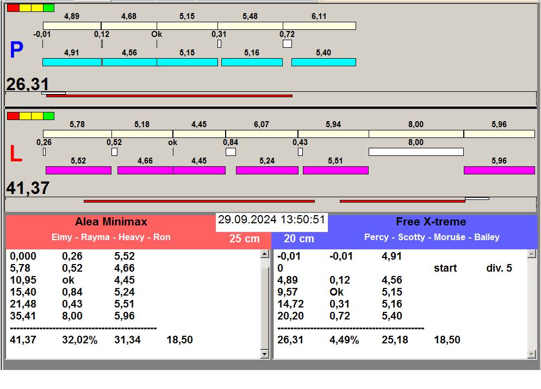The image size is (541, 389).
Task: Click the 20 cm jump height label
Action: pos(299,239)
